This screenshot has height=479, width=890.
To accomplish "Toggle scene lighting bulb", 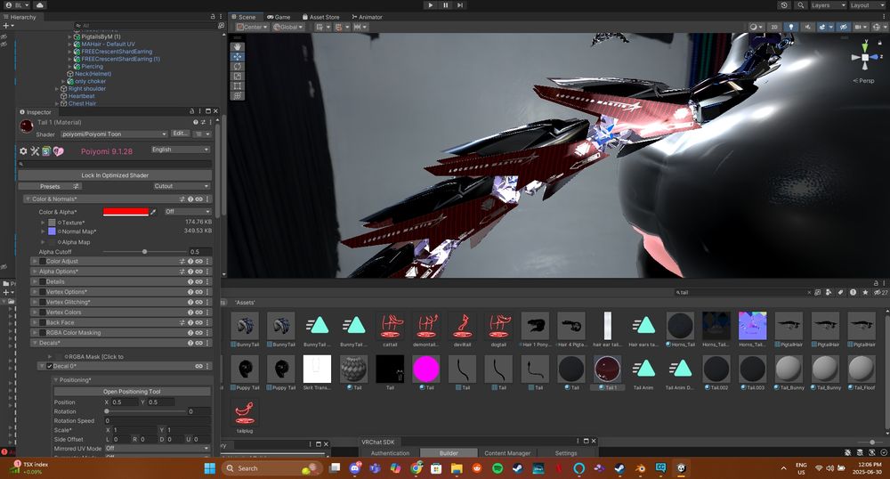I will pos(790,27).
